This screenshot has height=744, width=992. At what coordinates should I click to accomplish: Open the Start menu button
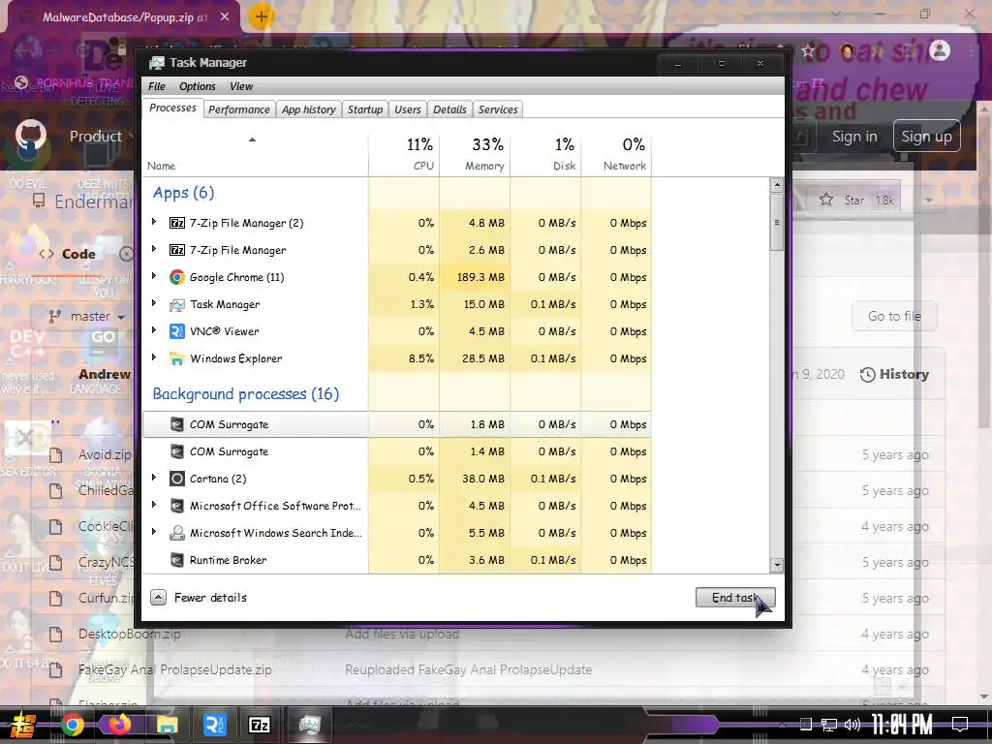tap(22, 725)
